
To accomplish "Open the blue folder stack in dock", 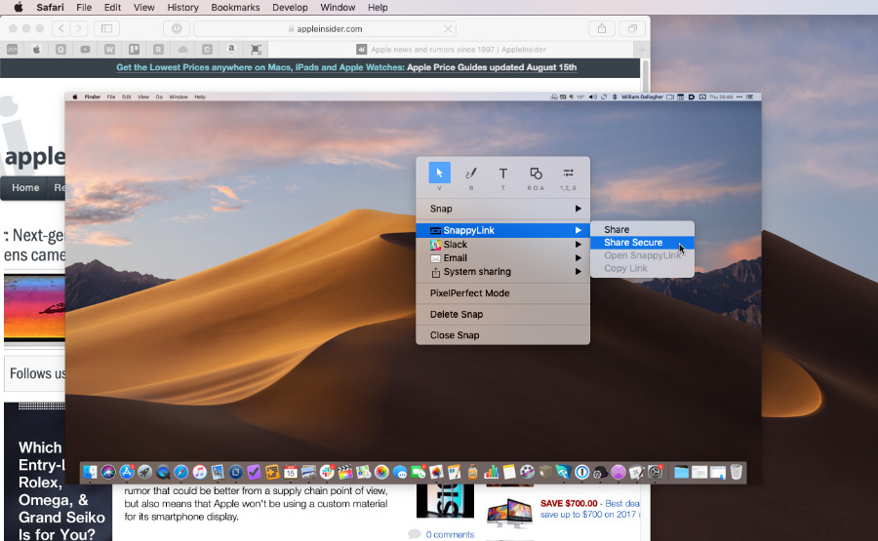I will [681, 472].
